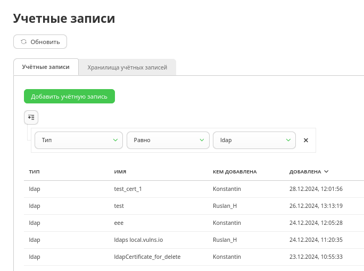364x271 pixels.
Task: Toggle sort arrow next to ДОБАВЛЕНА
Action: [x=326, y=171]
